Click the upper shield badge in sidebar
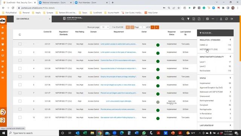 pyautogui.click(x=3, y=112)
